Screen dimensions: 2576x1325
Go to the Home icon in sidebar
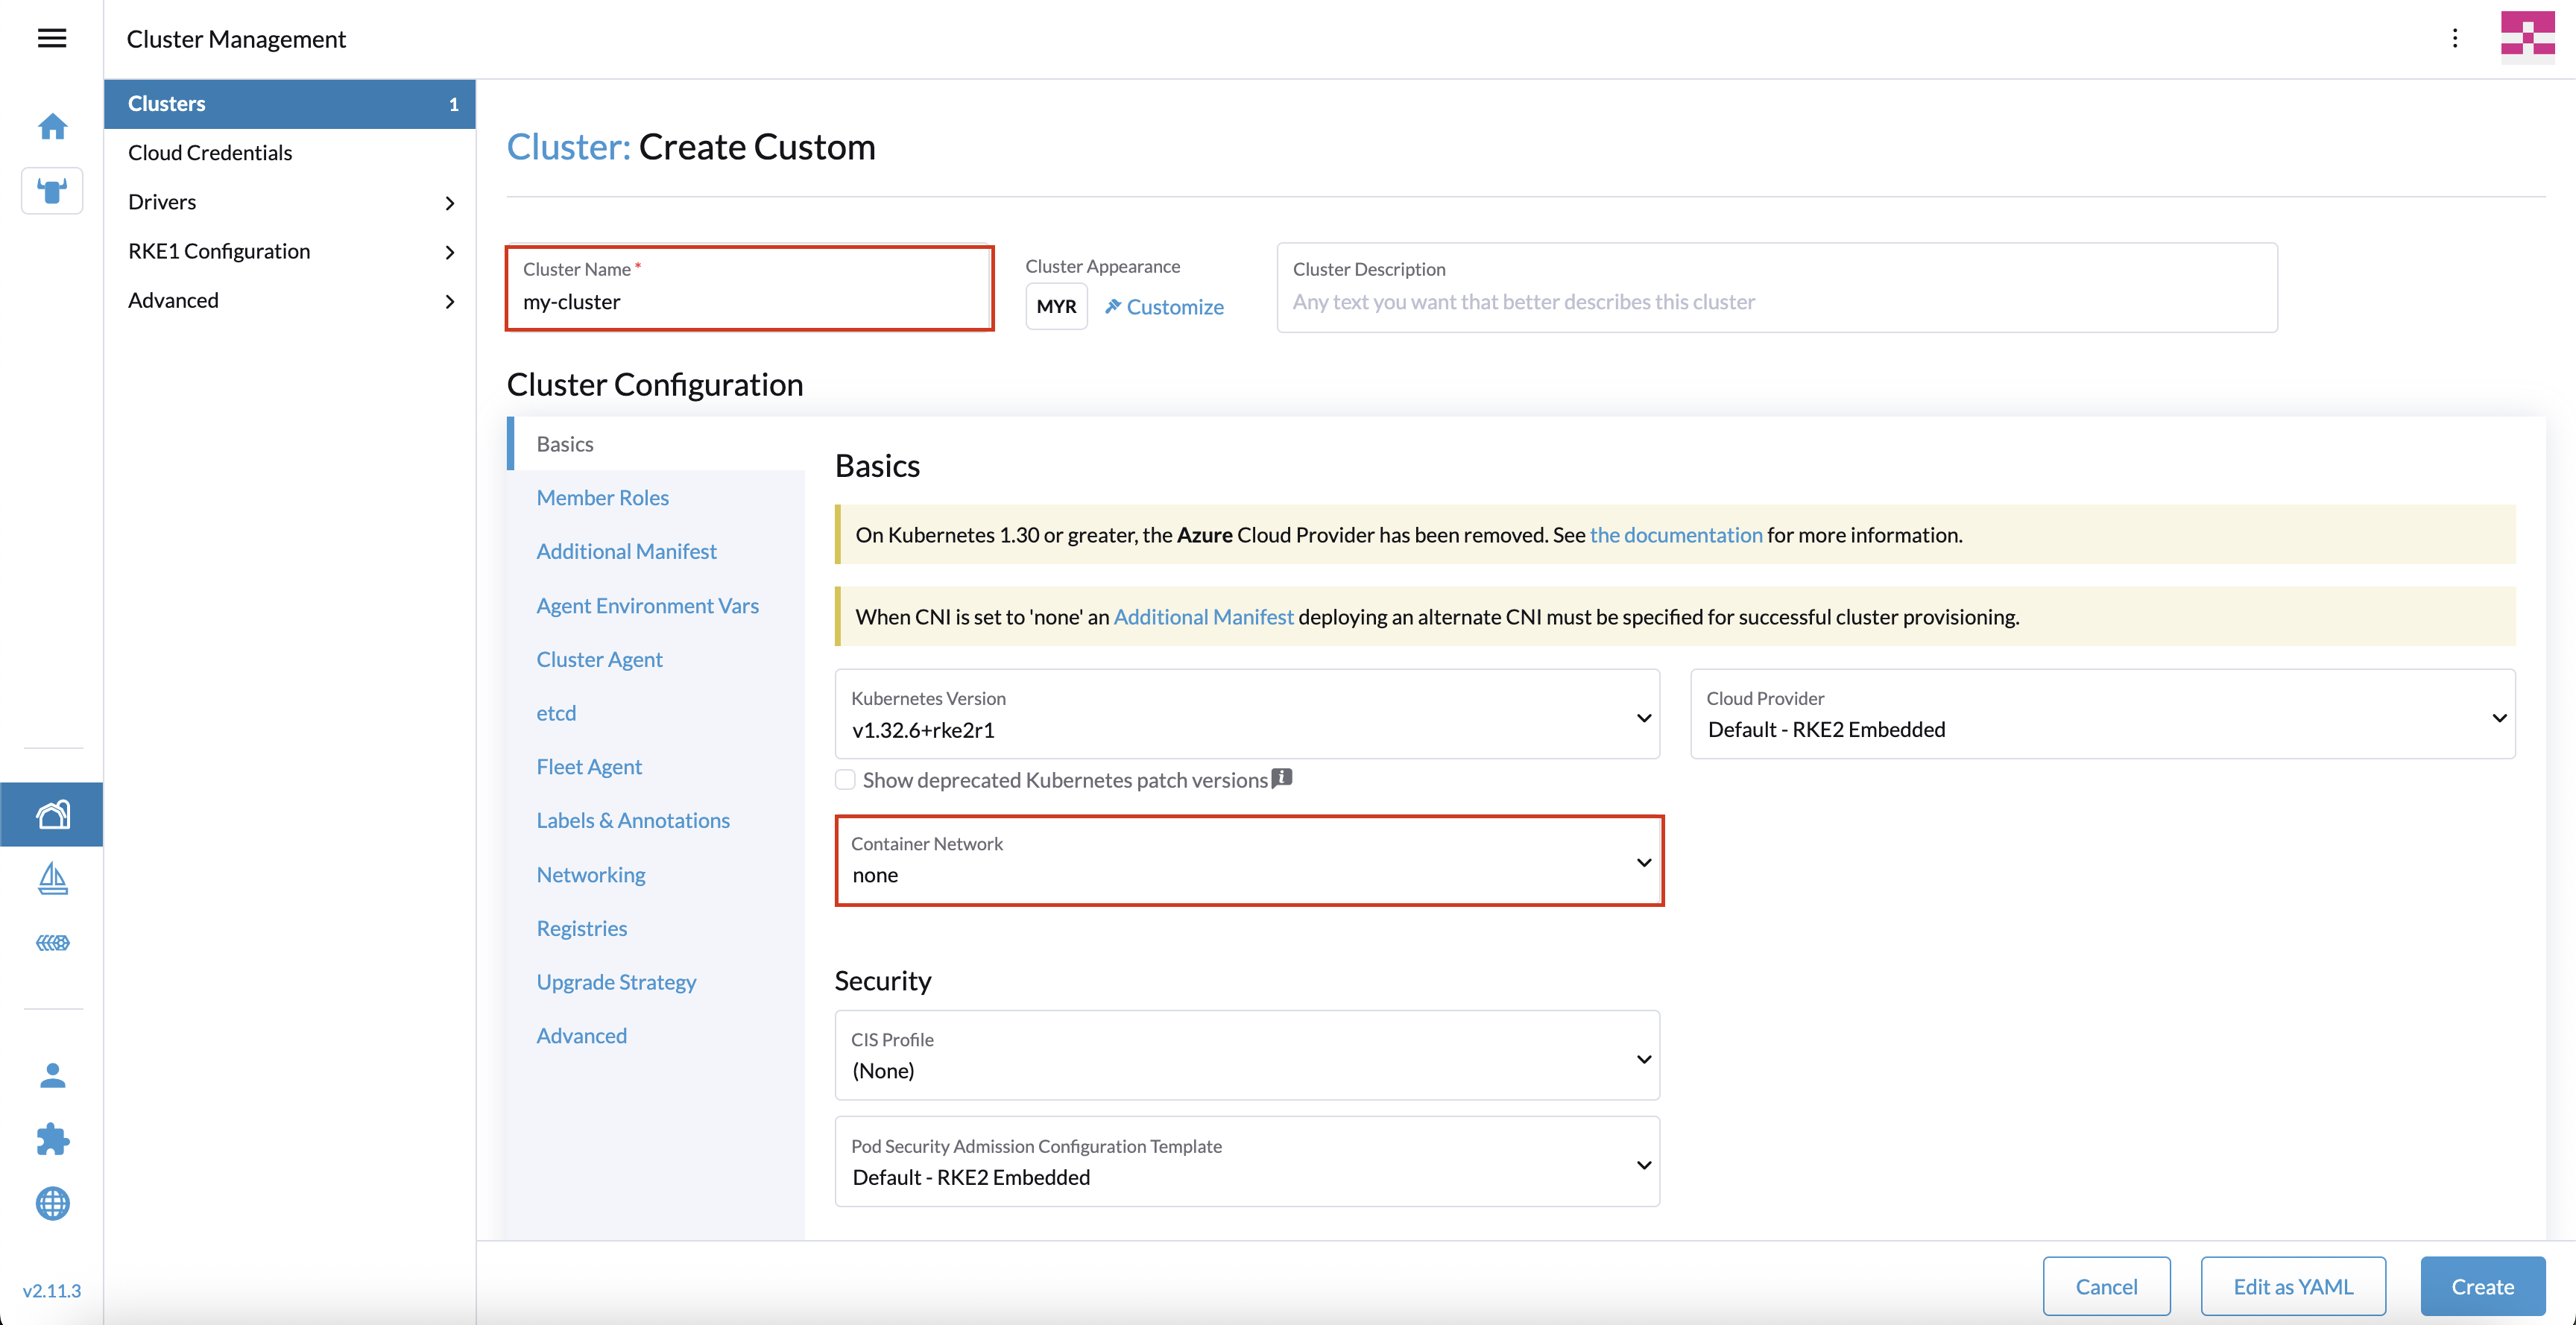click(52, 126)
